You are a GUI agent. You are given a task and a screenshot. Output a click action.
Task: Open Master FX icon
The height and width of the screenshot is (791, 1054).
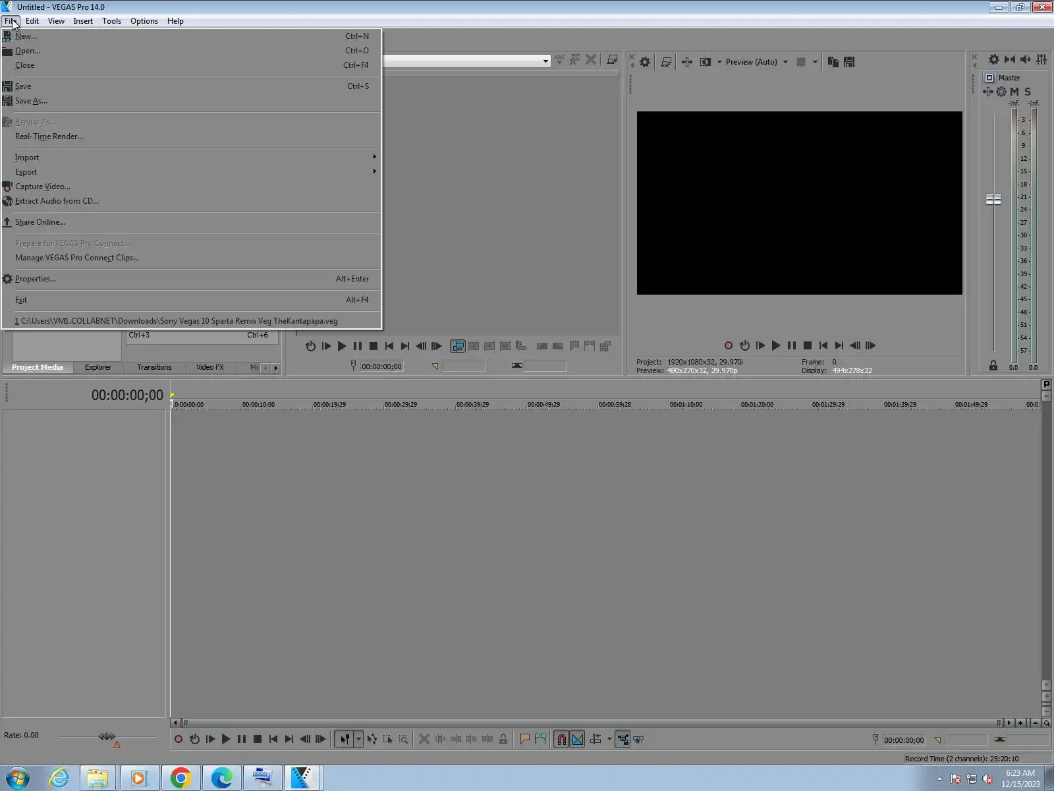[x=988, y=92]
